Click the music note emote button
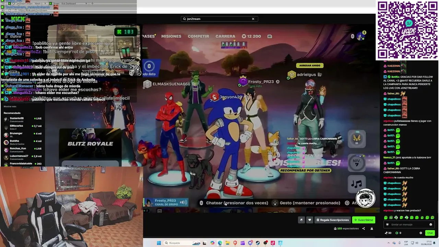 point(356,184)
